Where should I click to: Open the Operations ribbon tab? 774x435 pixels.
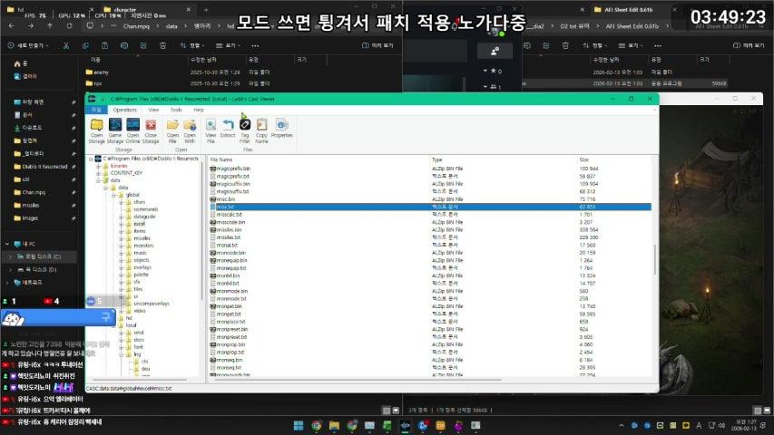coord(124,109)
